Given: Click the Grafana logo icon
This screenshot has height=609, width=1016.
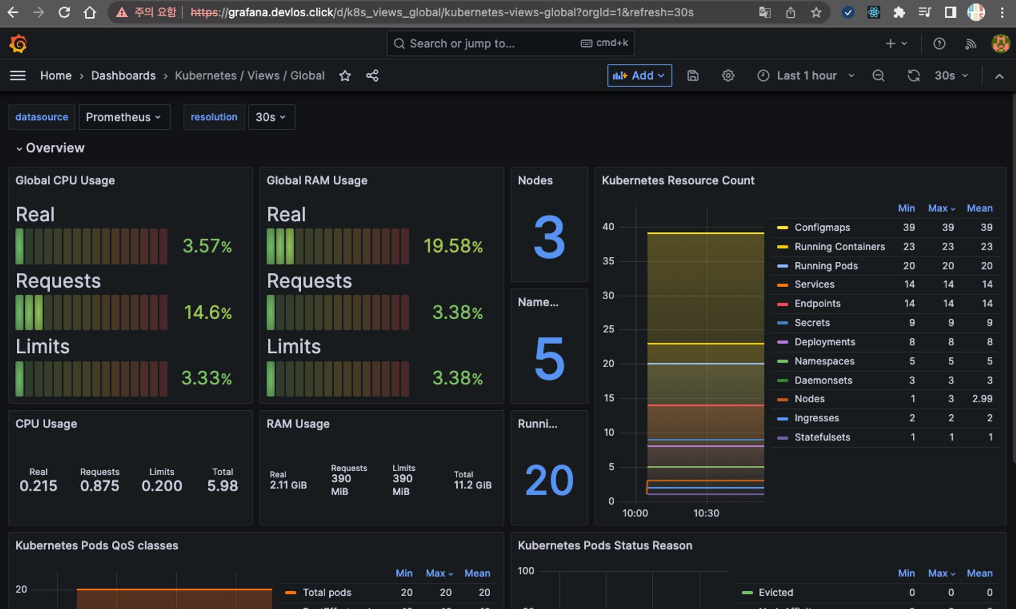Looking at the screenshot, I should point(18,44).
